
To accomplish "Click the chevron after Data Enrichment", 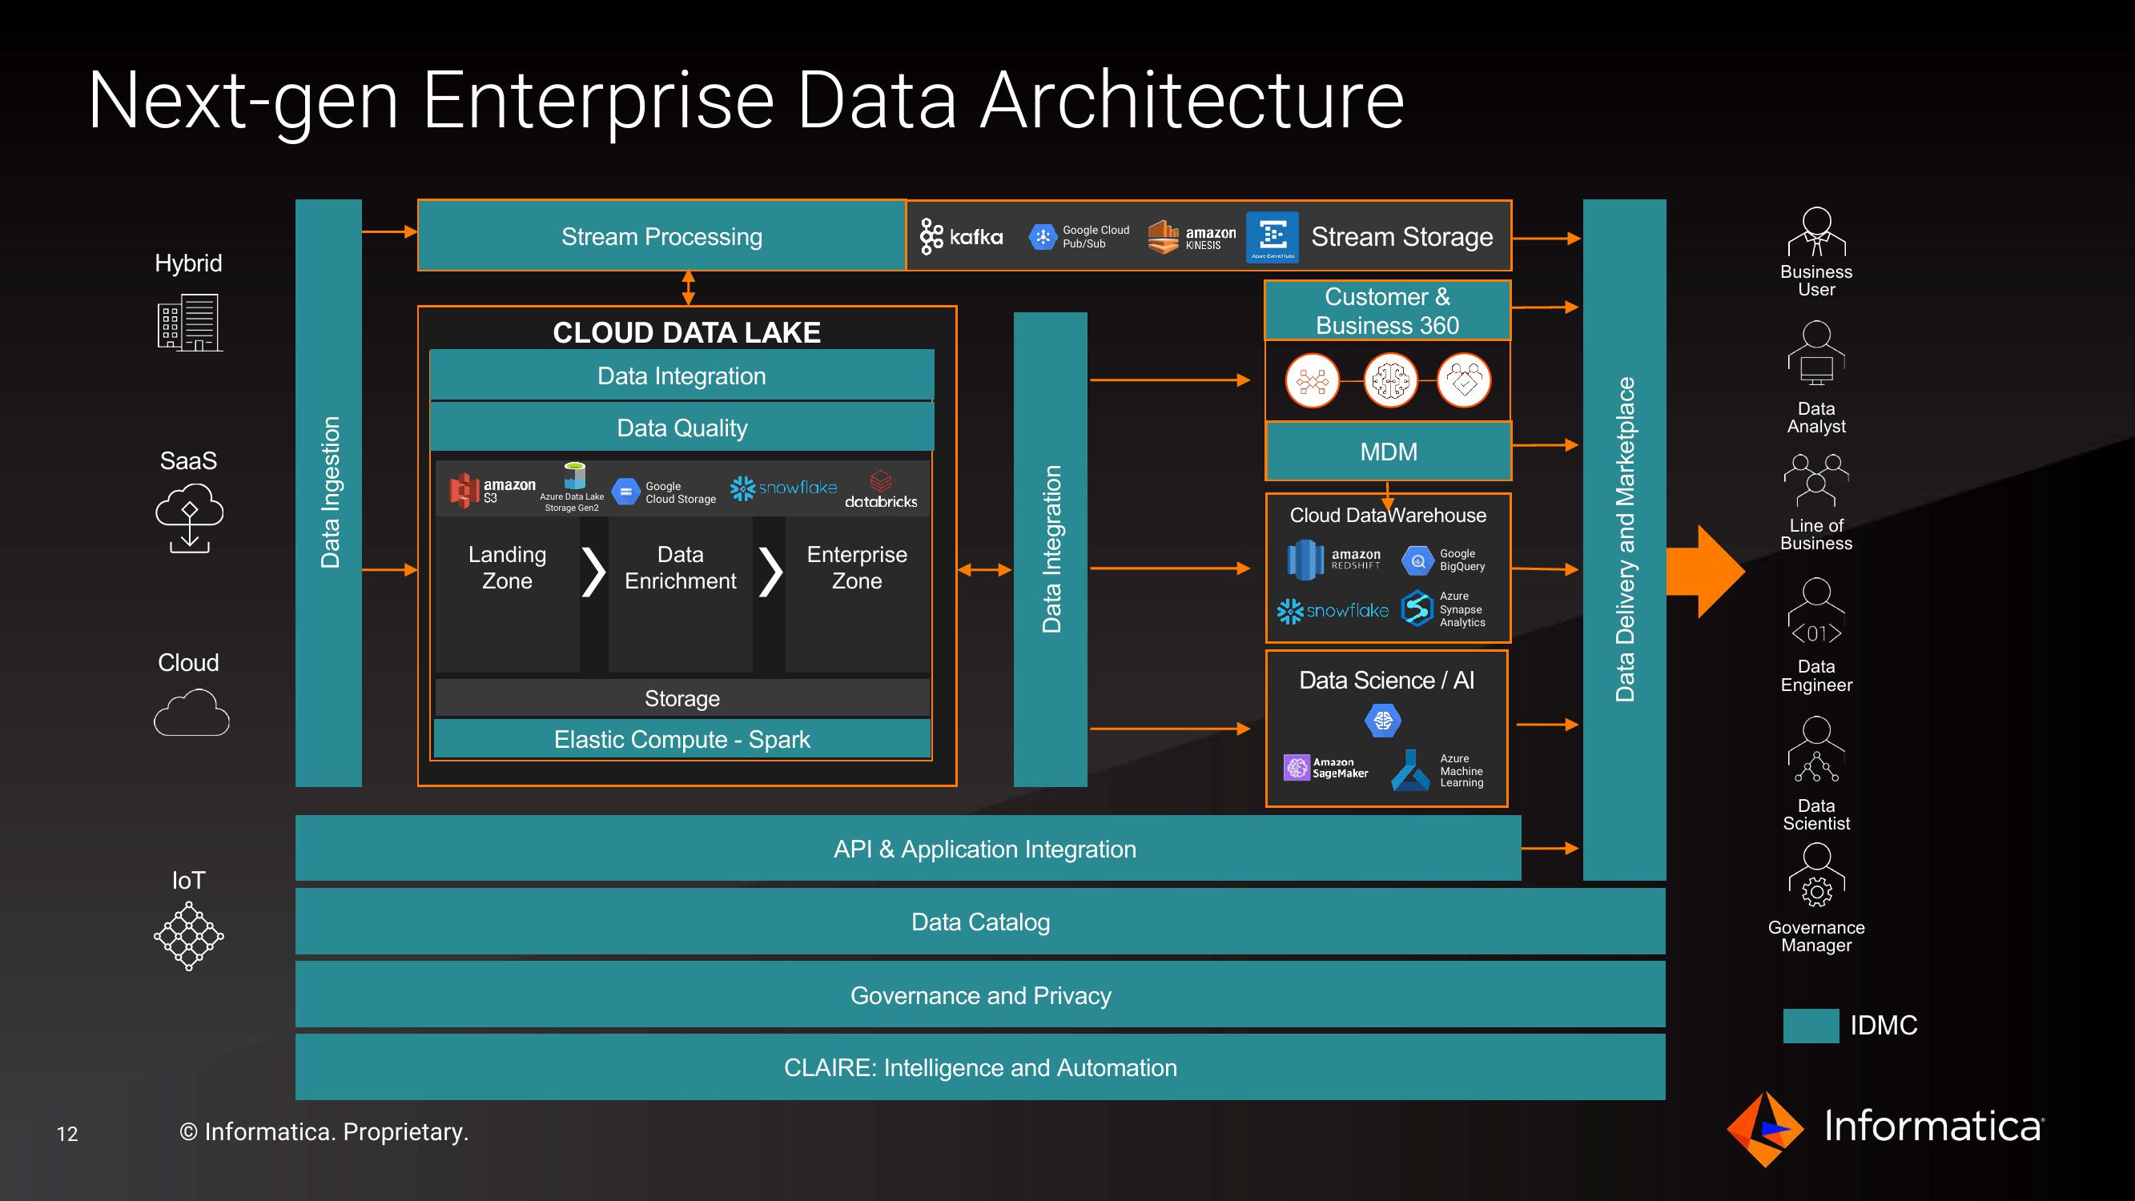I will point(770,571).
